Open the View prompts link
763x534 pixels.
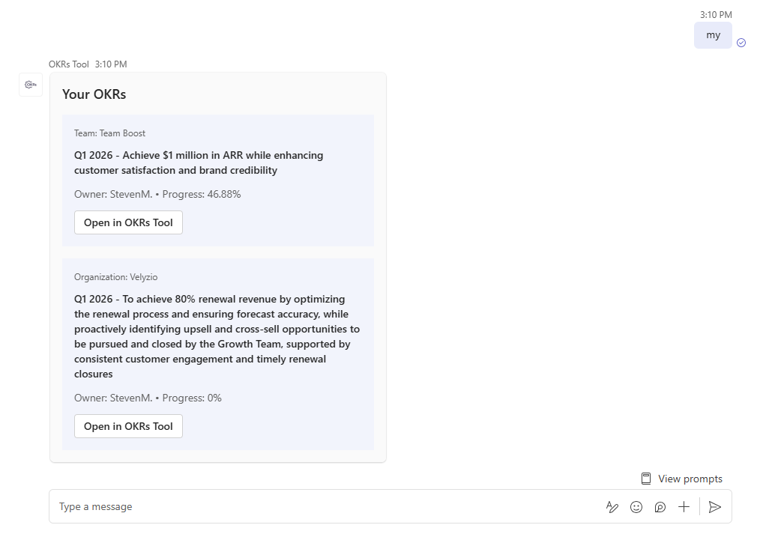click(689, 478)
